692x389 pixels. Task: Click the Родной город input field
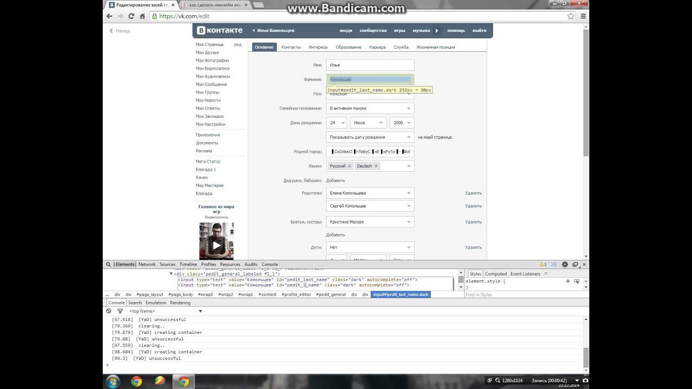(370, 152)
